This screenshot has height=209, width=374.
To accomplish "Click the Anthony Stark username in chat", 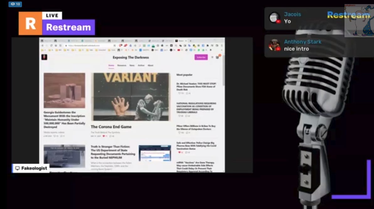I will pos(303,42).
